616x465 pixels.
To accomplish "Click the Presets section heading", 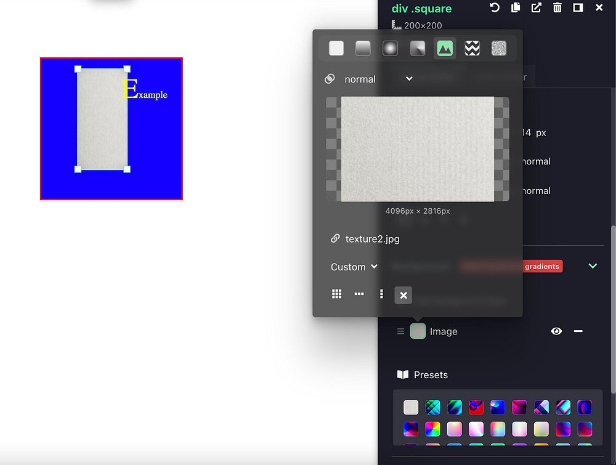I will tap(431, 374).
